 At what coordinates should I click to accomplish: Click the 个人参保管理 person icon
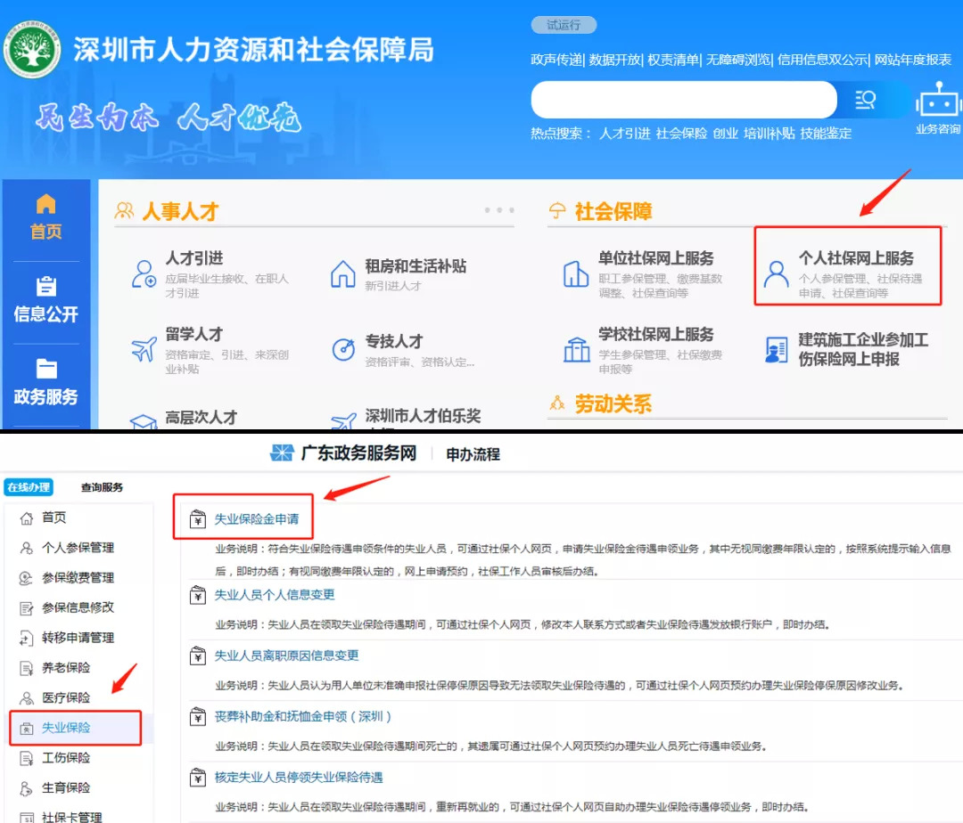(27, 548)
